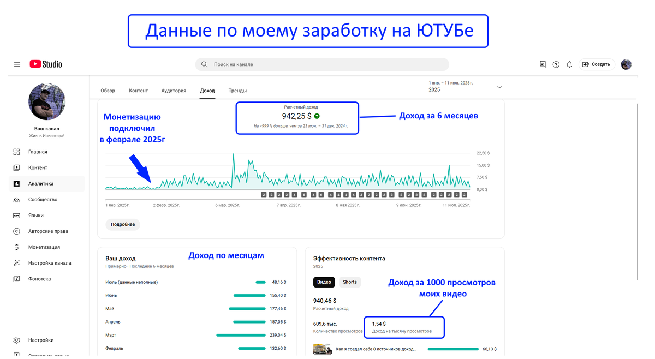Open the Настройка канала wand icon
Image resolution: width=655 pixels, height=359 pixels.
16,263
